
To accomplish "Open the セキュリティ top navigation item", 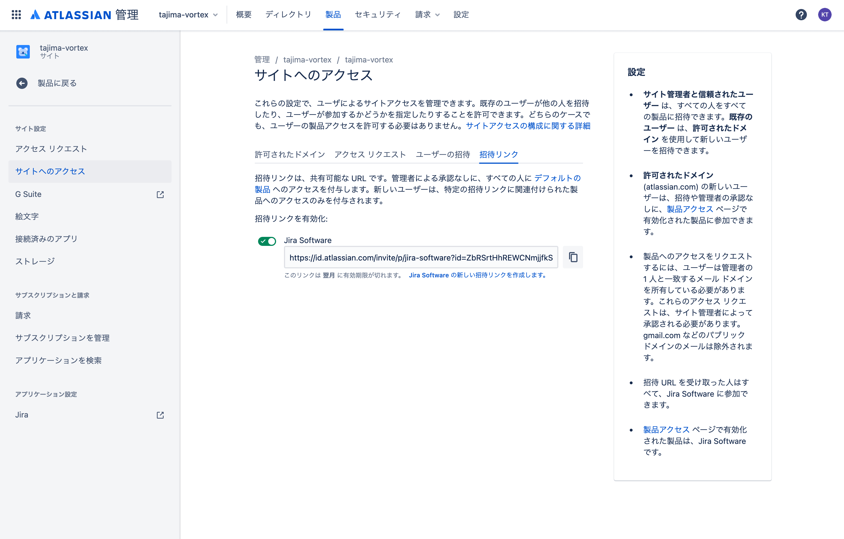I will [378, 14].
